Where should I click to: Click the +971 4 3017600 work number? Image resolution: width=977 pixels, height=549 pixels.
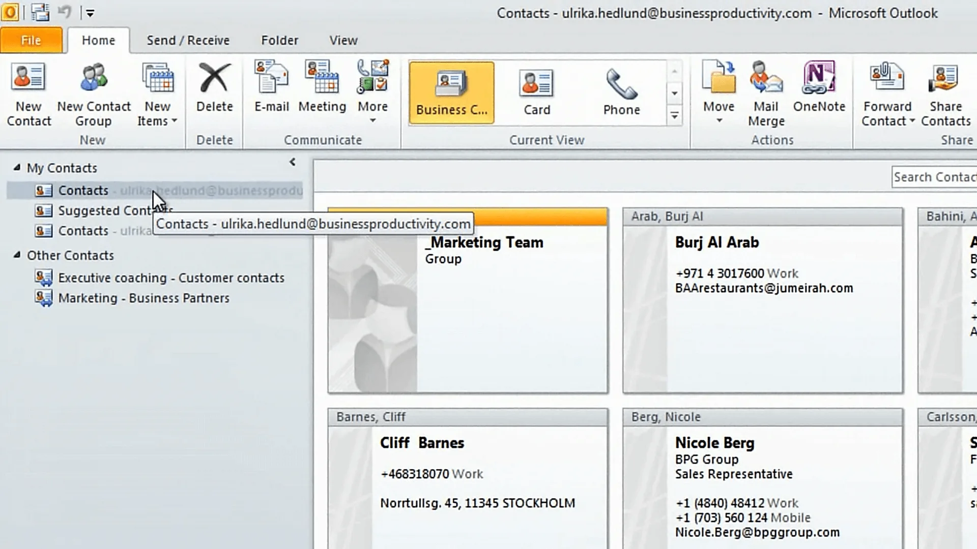720,273
